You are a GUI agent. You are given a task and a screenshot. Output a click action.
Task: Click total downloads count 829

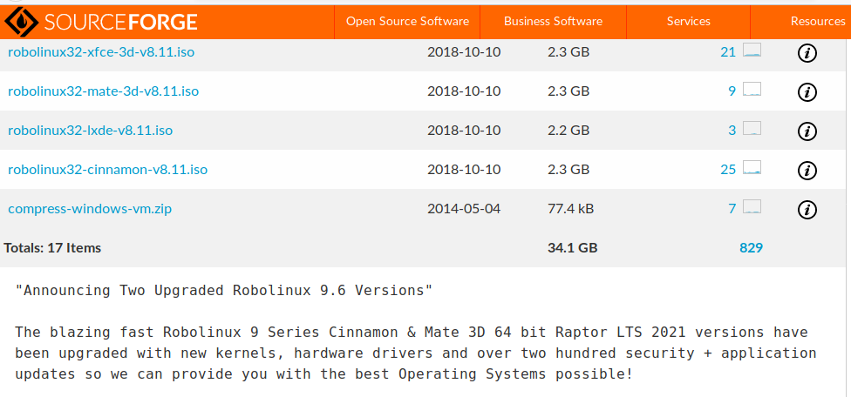(x=751, y=248)
